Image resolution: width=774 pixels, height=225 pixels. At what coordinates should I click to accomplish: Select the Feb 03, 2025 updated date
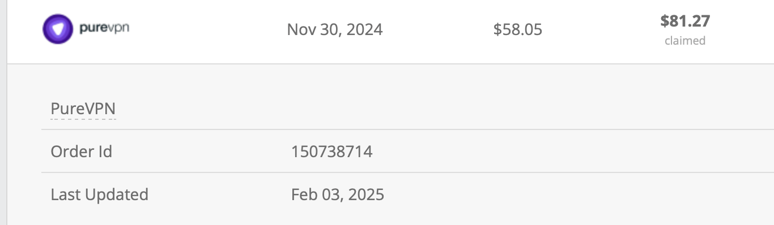coord(338,194)
